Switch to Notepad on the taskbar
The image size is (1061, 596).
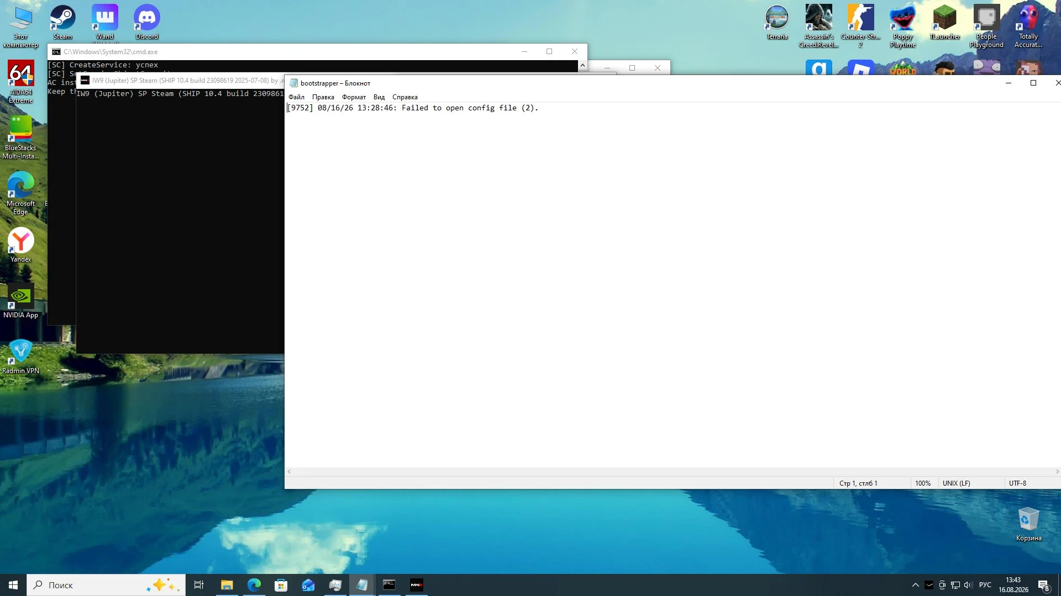click(362, 585)
